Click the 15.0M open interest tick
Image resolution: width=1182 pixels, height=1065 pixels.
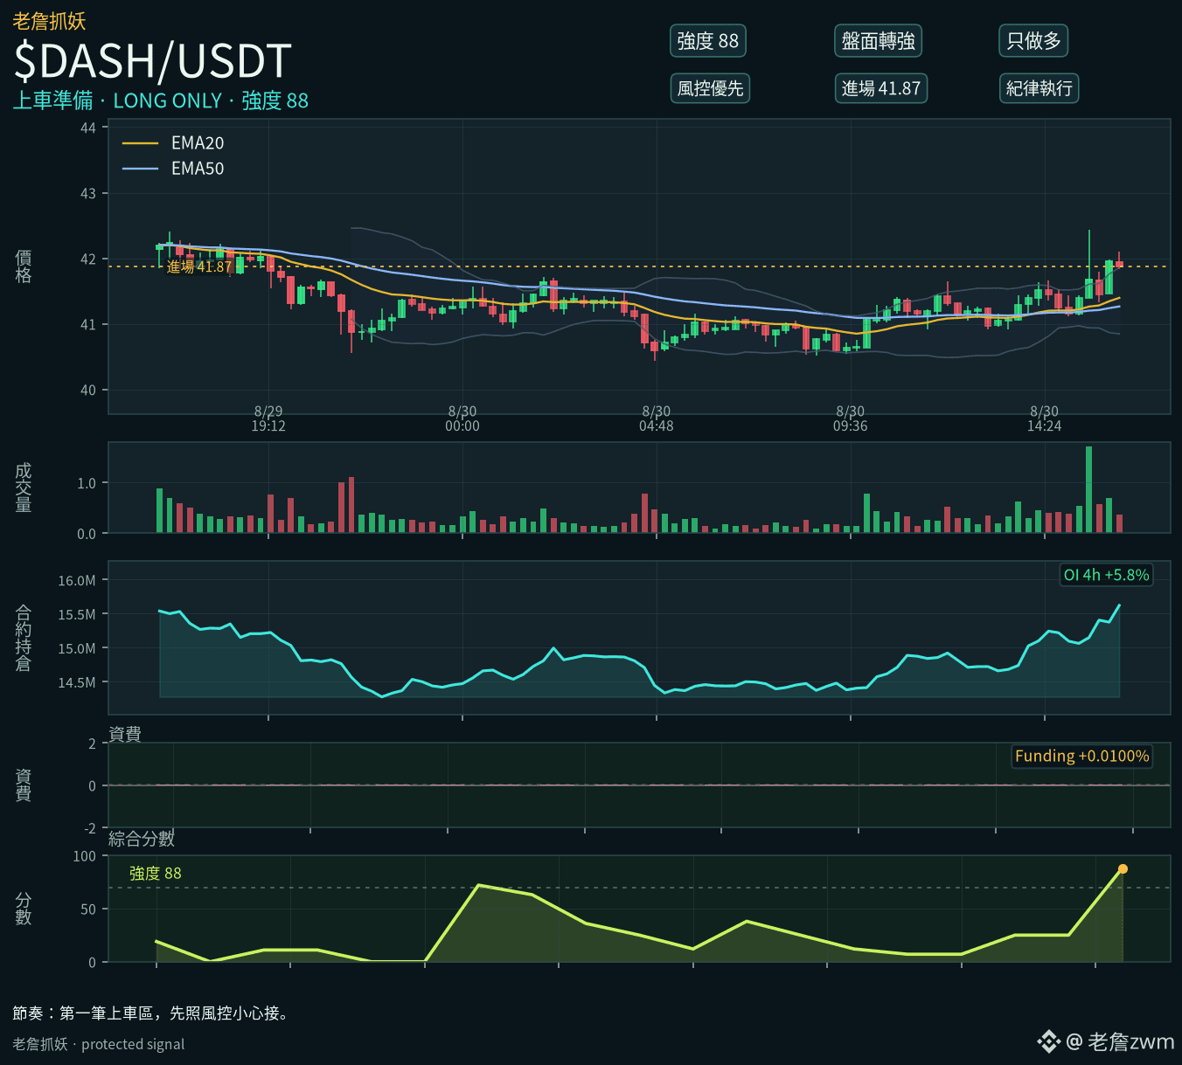pos(77,648)
